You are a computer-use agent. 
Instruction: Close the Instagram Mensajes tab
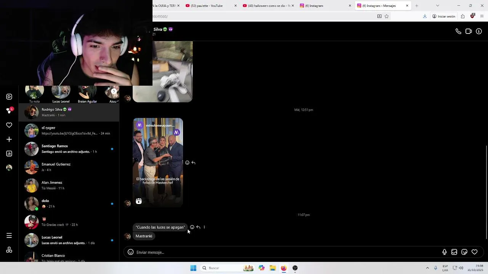pos(407,6)
